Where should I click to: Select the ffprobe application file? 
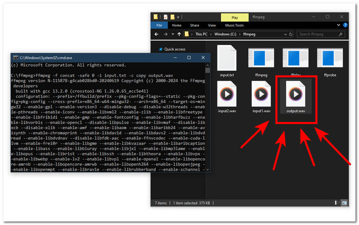(x=330, y=62)
